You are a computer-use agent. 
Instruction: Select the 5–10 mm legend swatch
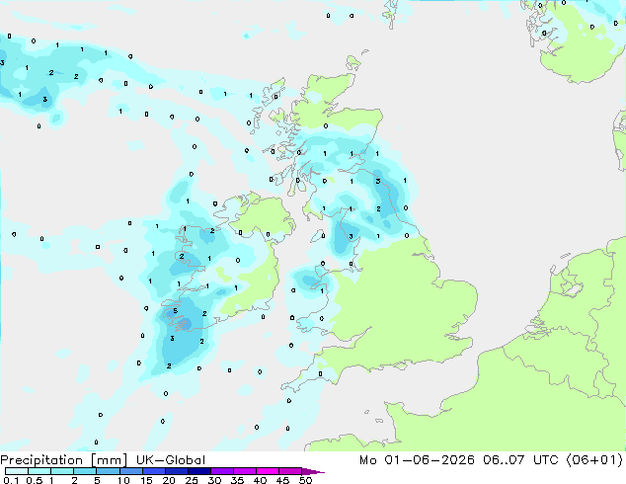pos(108,471)
